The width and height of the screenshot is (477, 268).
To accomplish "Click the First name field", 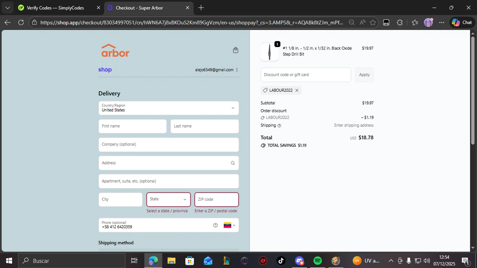I will coord(133,126).
